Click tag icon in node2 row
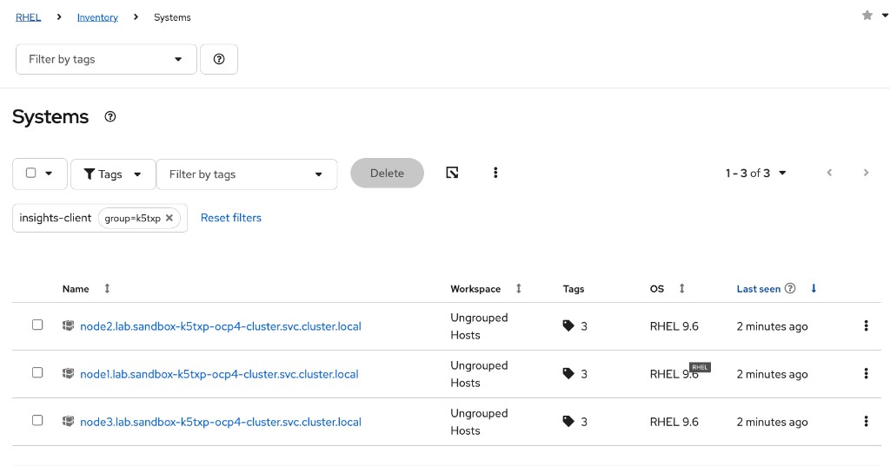 [568, 325]
